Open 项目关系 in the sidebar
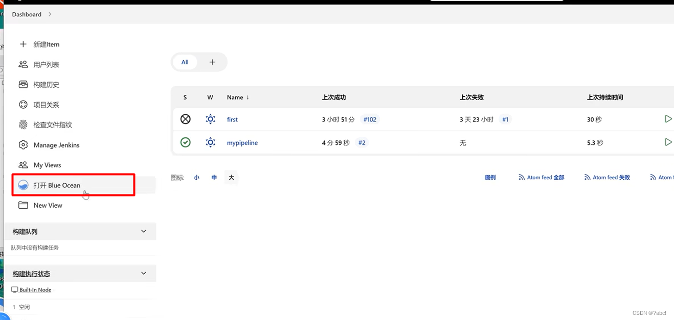 [47, 105]
